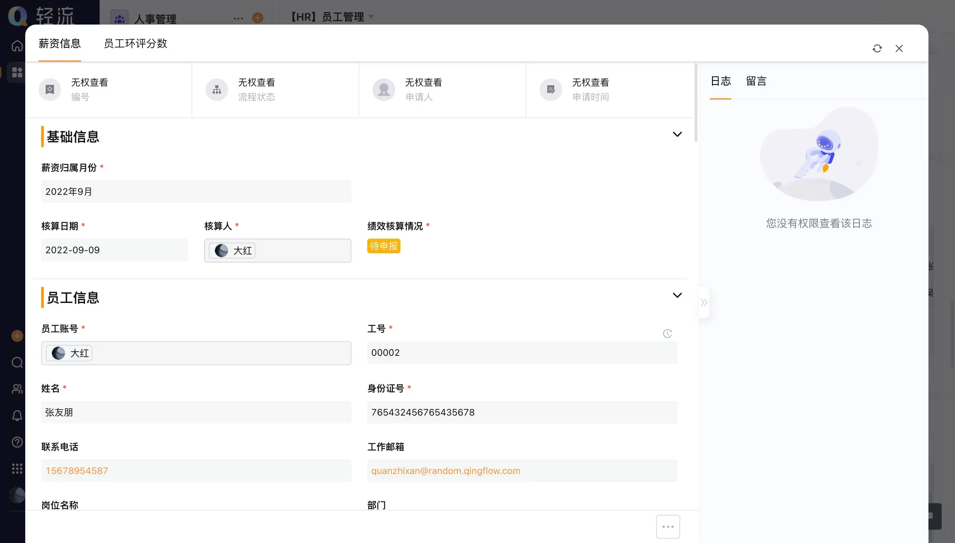
Task: Click the 薪资归属月份 field 2022年9月
Action: (x=196, y=192)
